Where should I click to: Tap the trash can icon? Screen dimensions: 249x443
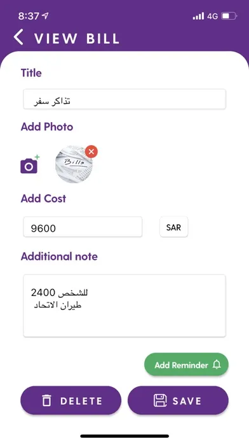point(46,400)
